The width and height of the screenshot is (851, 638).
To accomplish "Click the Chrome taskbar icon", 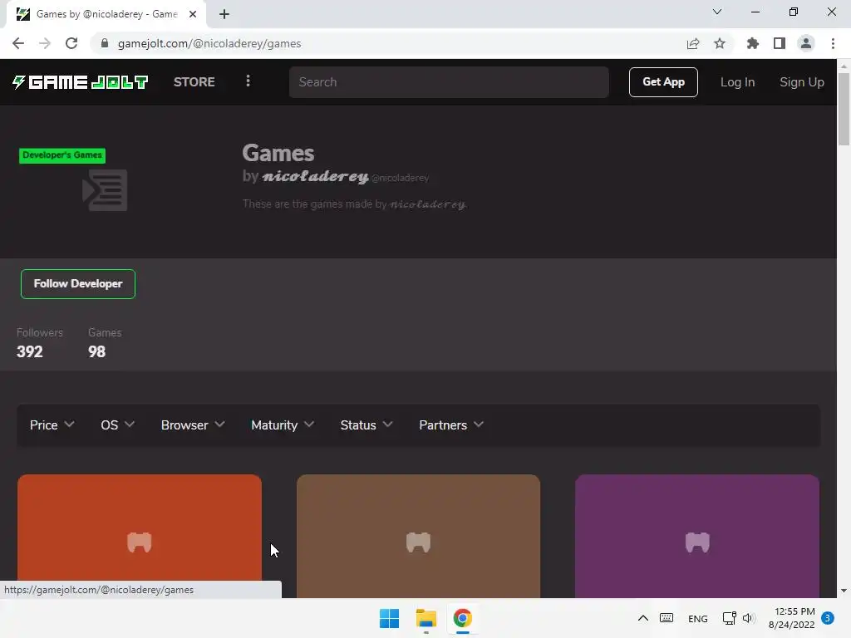I will pyautogui.click(x=462, y=618).
